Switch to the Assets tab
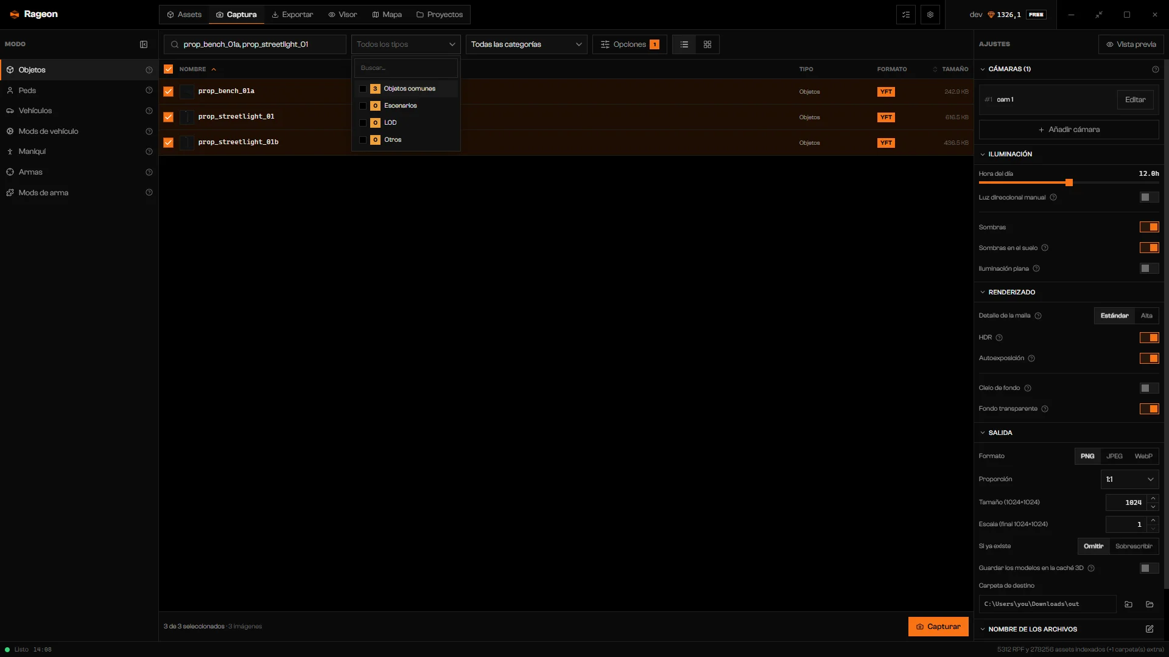The width and height of the screenshot is (1169, 657). tap(184, 15)
